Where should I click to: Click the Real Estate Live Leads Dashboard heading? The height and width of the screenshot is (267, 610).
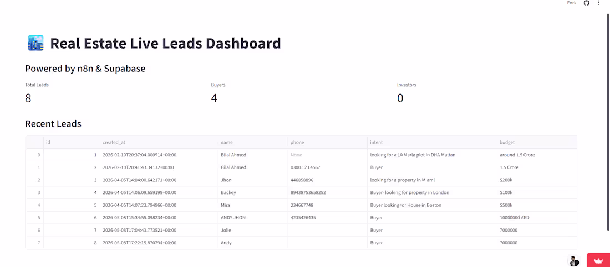[x=165, y=43]
